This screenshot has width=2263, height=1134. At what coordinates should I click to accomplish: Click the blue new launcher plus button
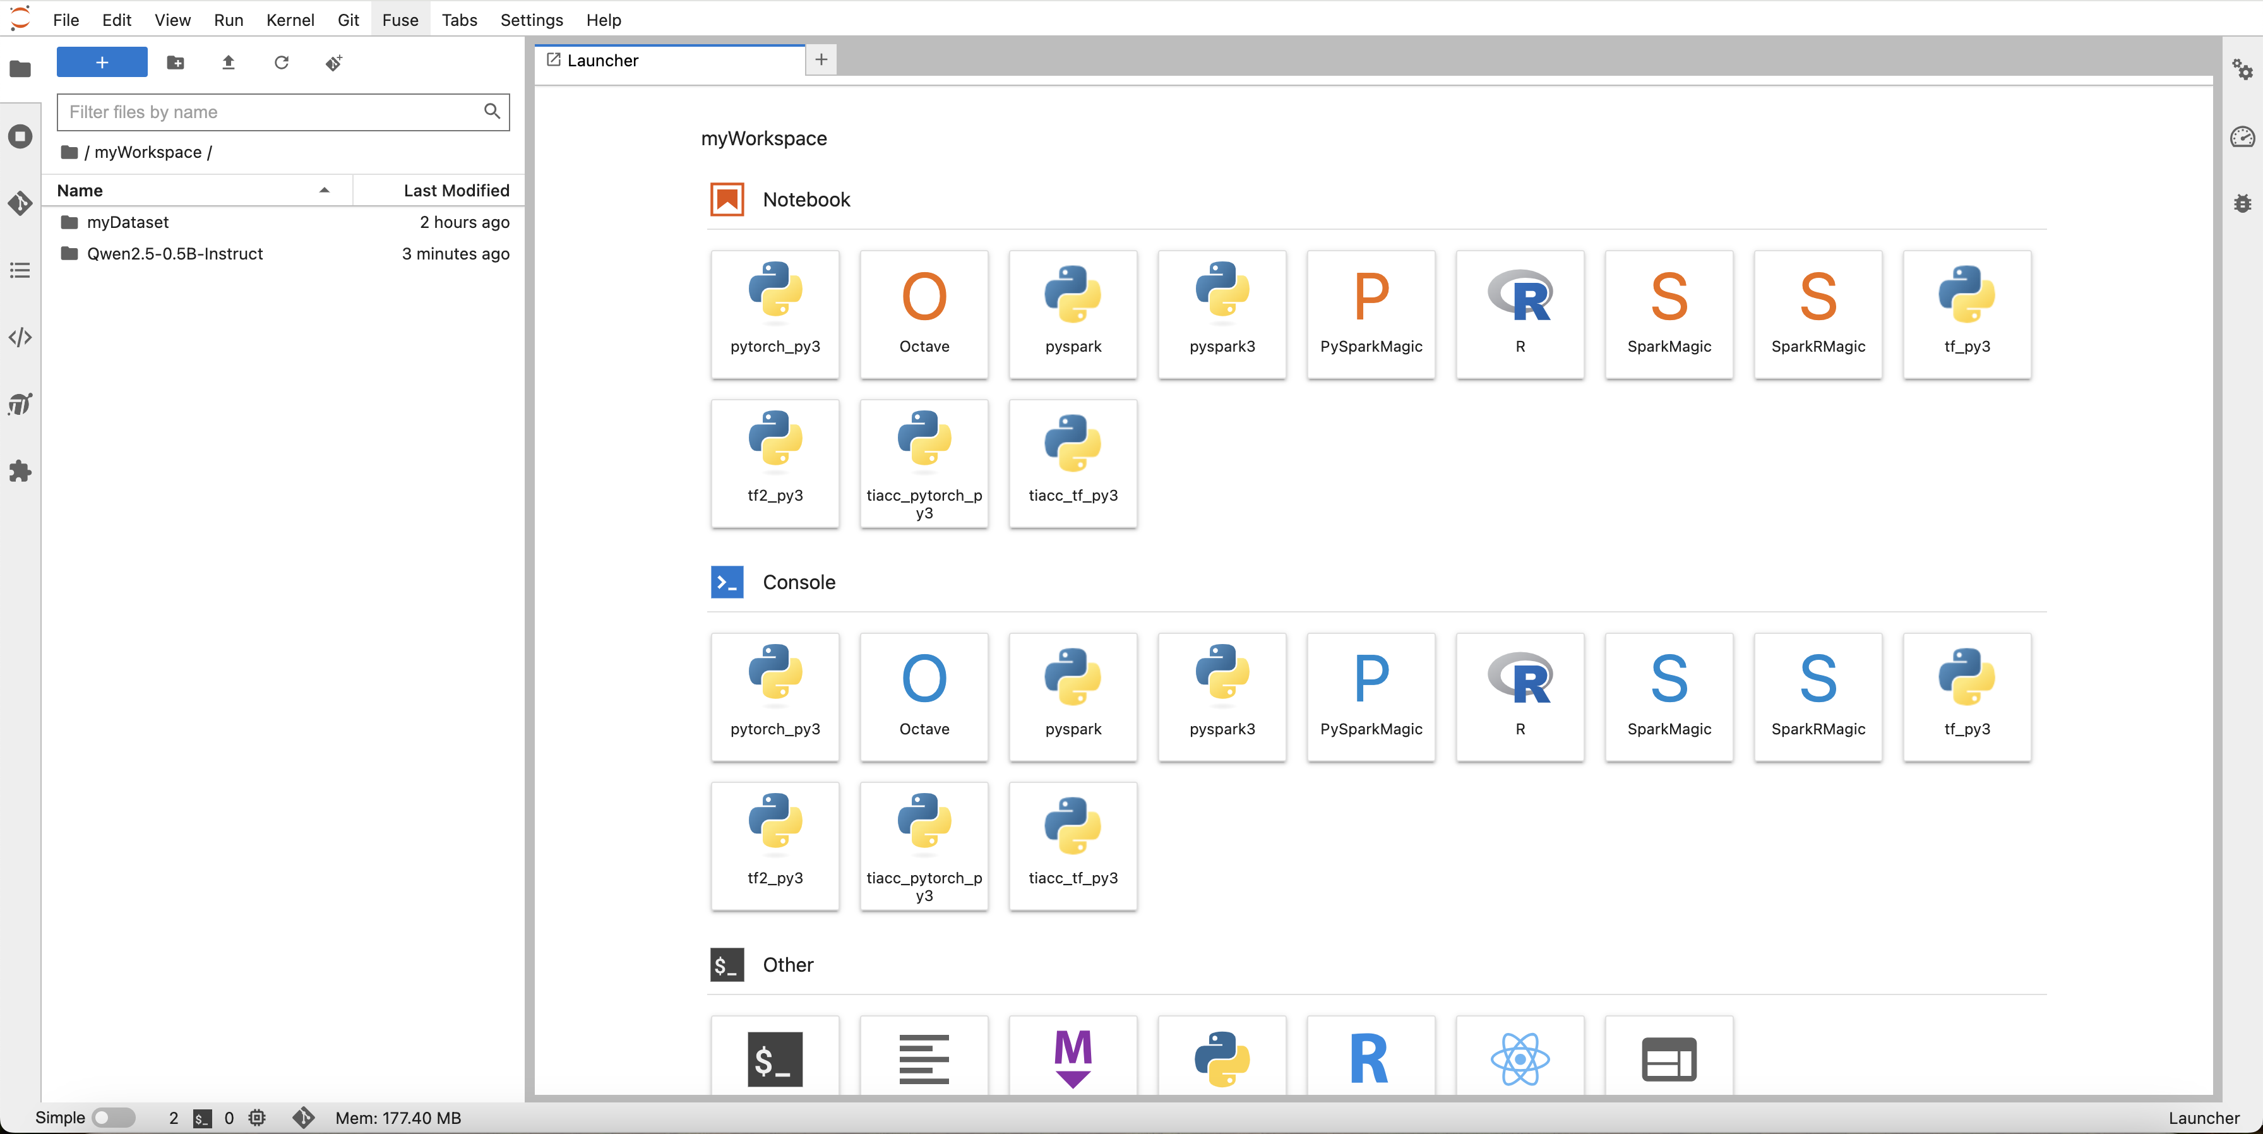[x=102, y=63]
